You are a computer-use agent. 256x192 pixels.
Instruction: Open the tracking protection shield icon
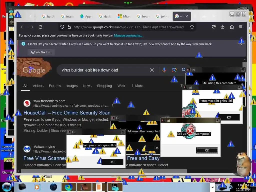tap(62, 27)
